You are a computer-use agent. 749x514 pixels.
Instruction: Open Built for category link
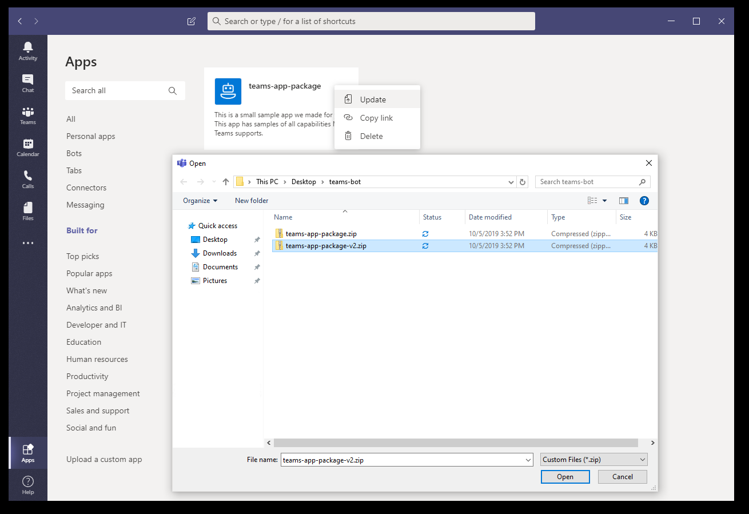pos(82,230)
